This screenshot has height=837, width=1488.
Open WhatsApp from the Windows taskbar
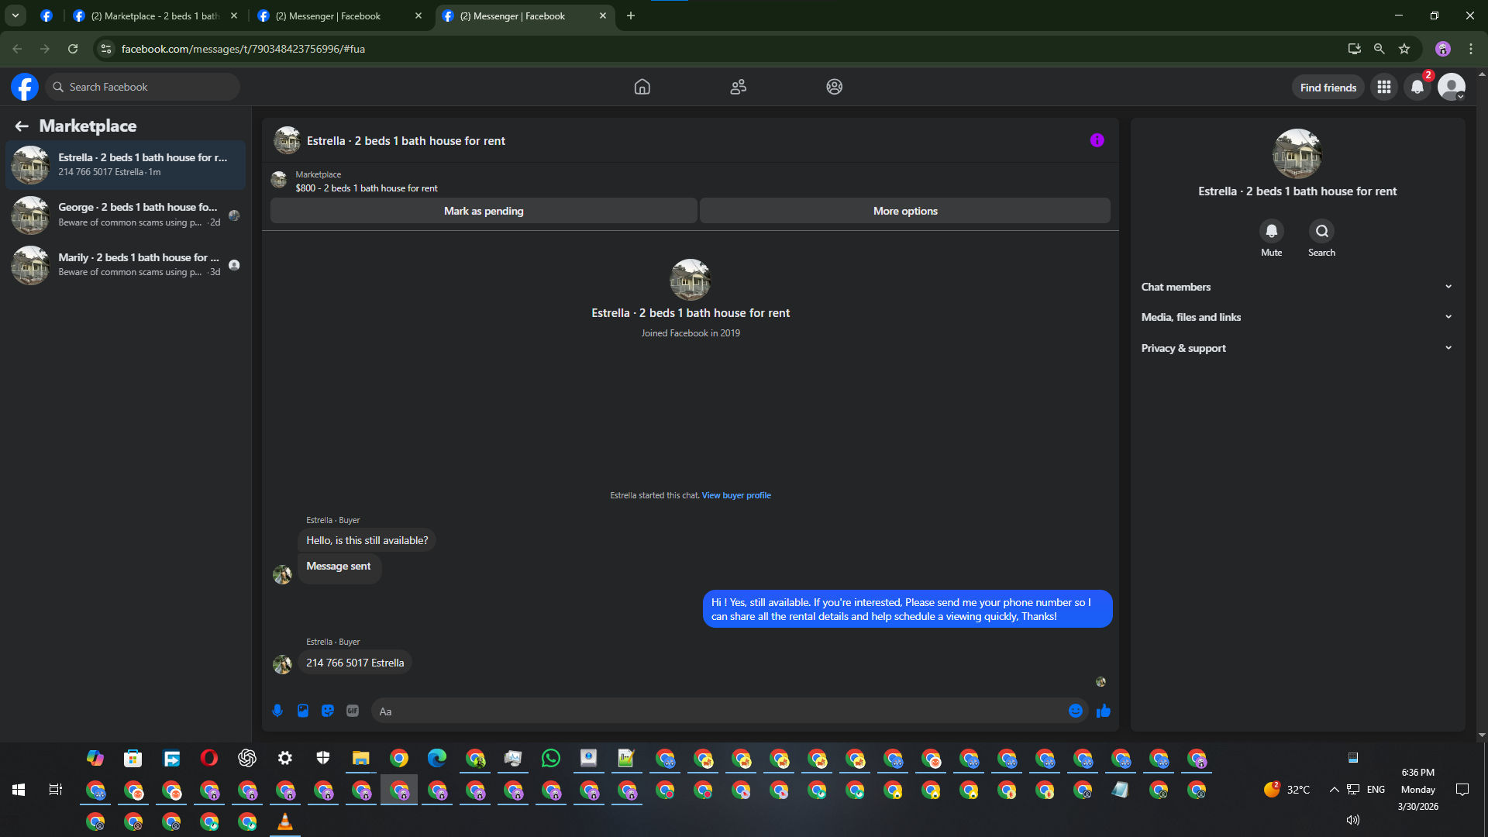coord(551,758)
